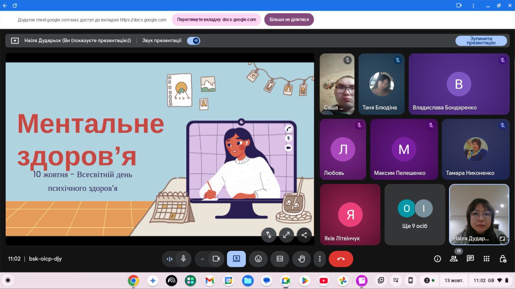Click "Зупинити презентацію" button
Viewport: 515px width, 289px height.
[x=481, y=41]
